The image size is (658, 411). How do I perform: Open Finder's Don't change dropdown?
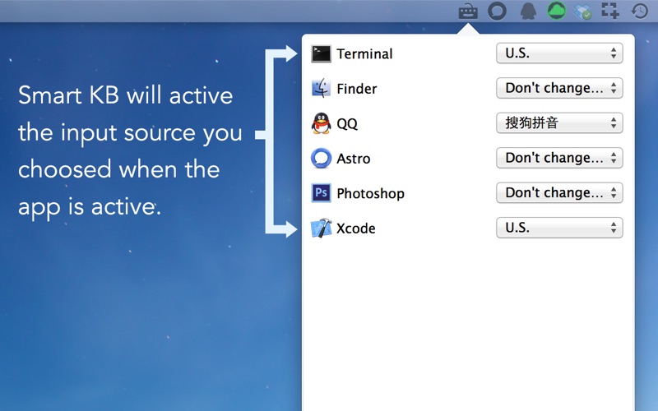[559, 88]
